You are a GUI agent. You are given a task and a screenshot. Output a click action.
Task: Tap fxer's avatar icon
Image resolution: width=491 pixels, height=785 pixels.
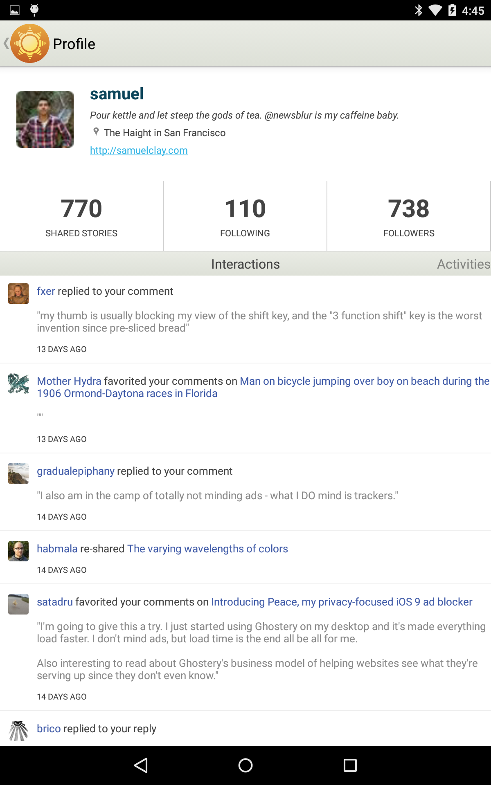tap(18, 294)
